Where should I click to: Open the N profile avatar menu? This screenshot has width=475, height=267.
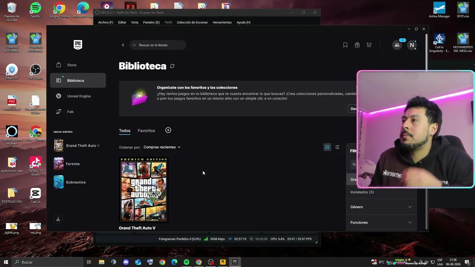(x=412, y=45)
